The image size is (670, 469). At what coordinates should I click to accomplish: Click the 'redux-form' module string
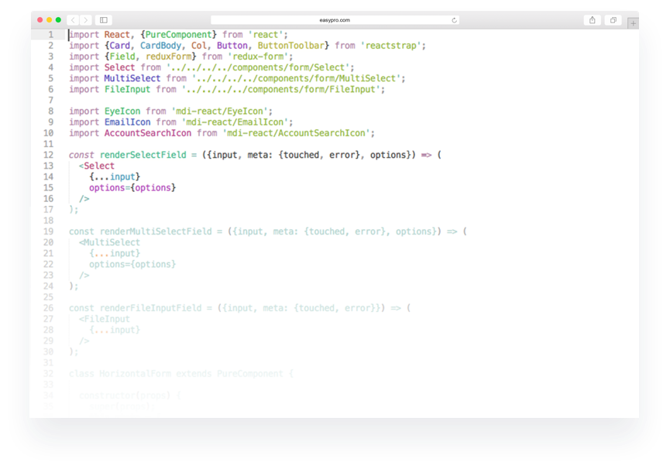tap(261, 56)
